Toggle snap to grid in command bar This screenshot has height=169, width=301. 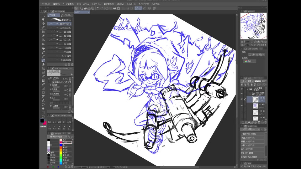(x=145, y=8)
